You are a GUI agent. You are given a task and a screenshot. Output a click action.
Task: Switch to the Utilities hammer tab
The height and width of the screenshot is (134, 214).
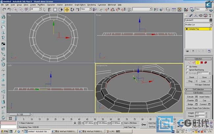point(210,16)
